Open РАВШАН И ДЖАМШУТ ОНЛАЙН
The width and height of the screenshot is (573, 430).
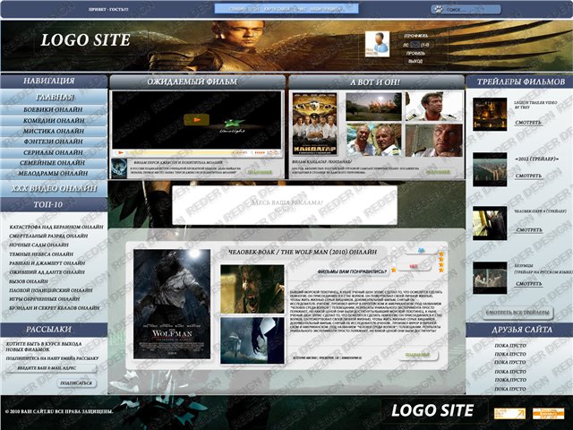[x=47, y=263]
